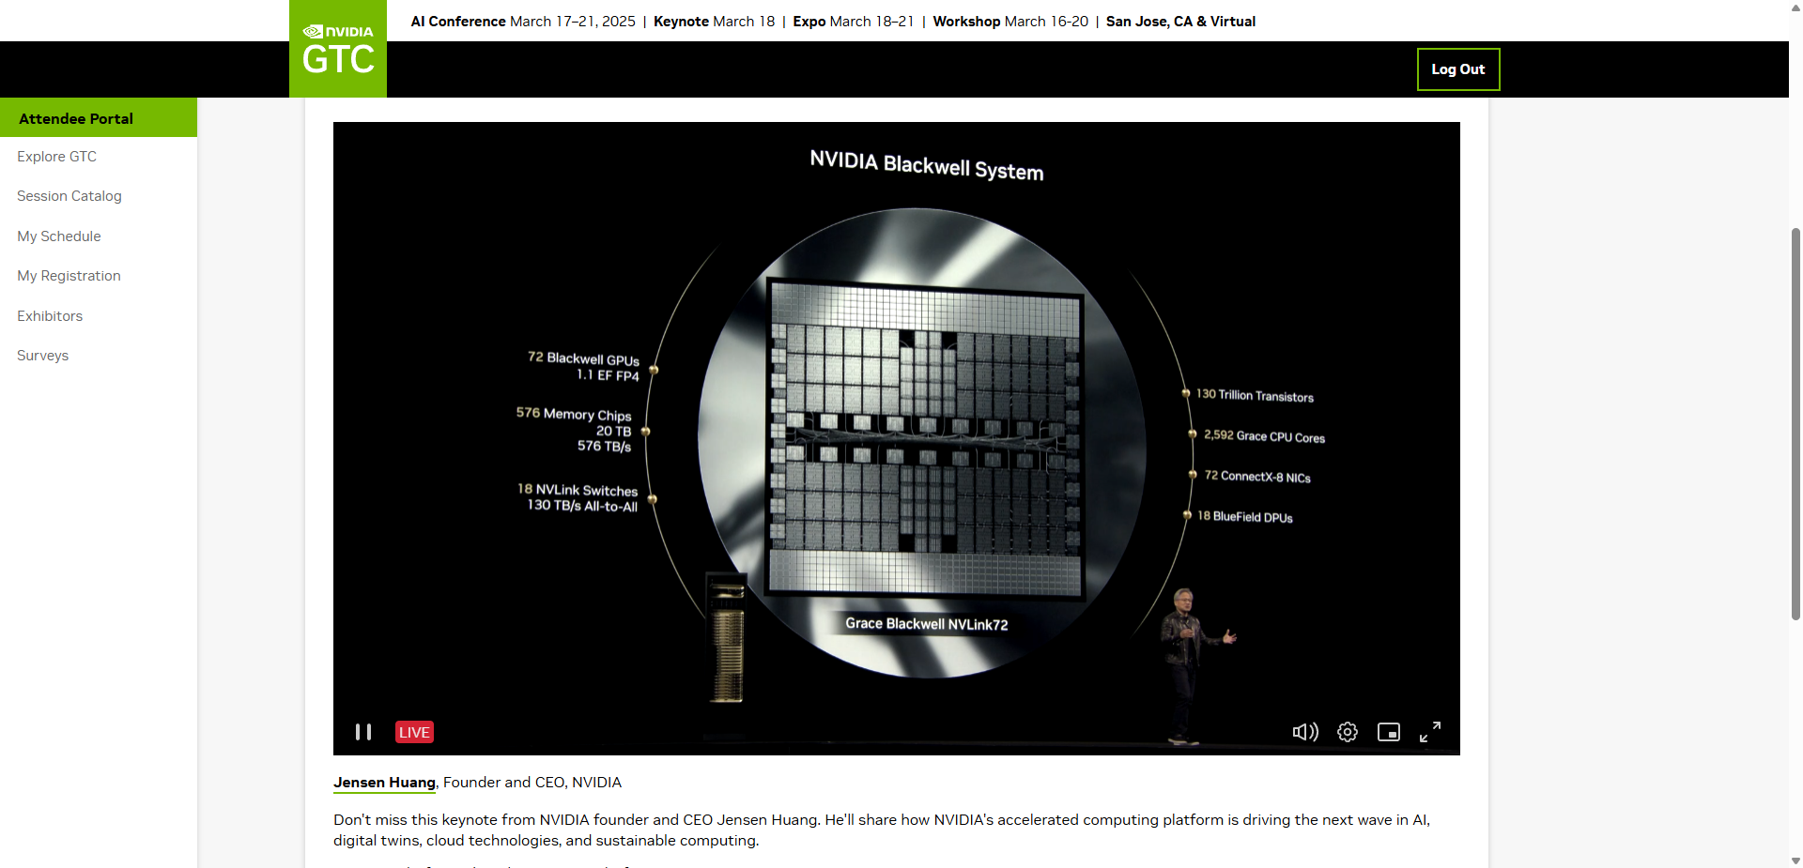This screenshot has width=1803, height=868.
Task: Open video settings gear icon
Action: [x=1348, y=732]
